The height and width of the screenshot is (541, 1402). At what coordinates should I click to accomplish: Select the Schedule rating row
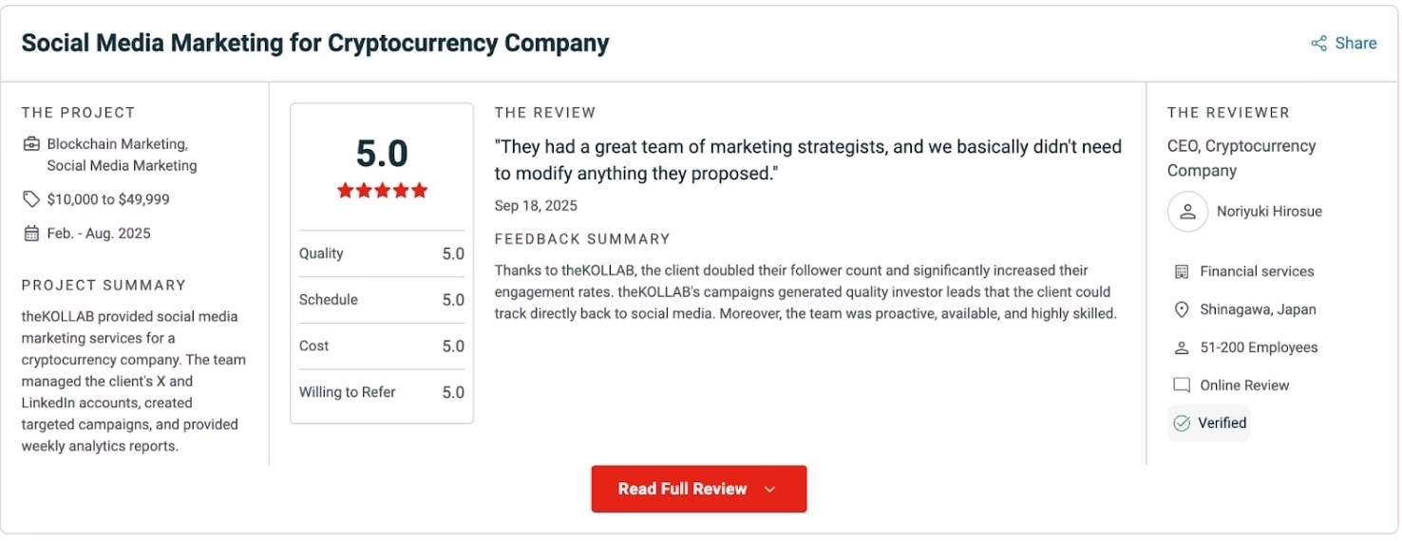coord(381,300)
